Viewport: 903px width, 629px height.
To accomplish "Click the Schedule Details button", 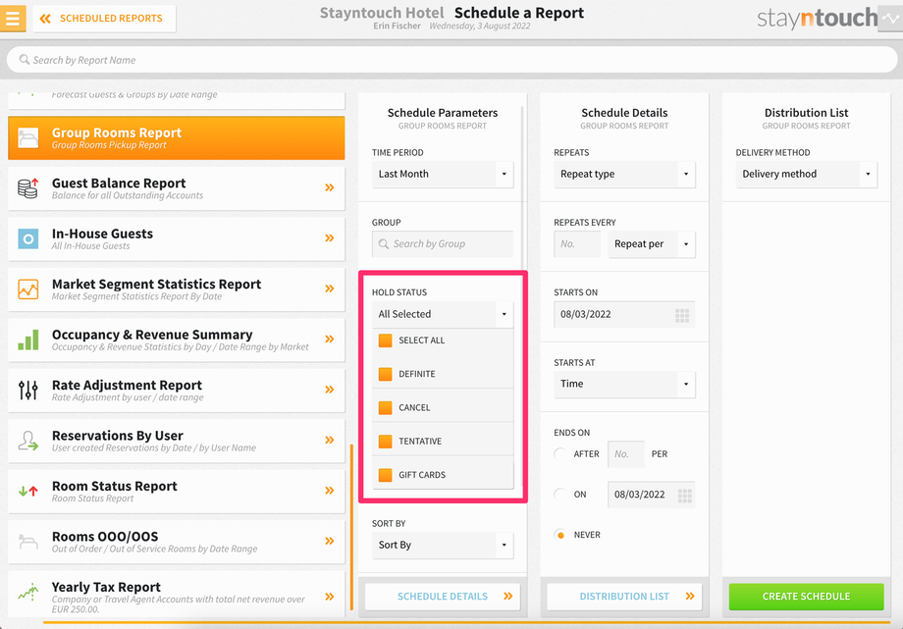I will pos(443,597).
